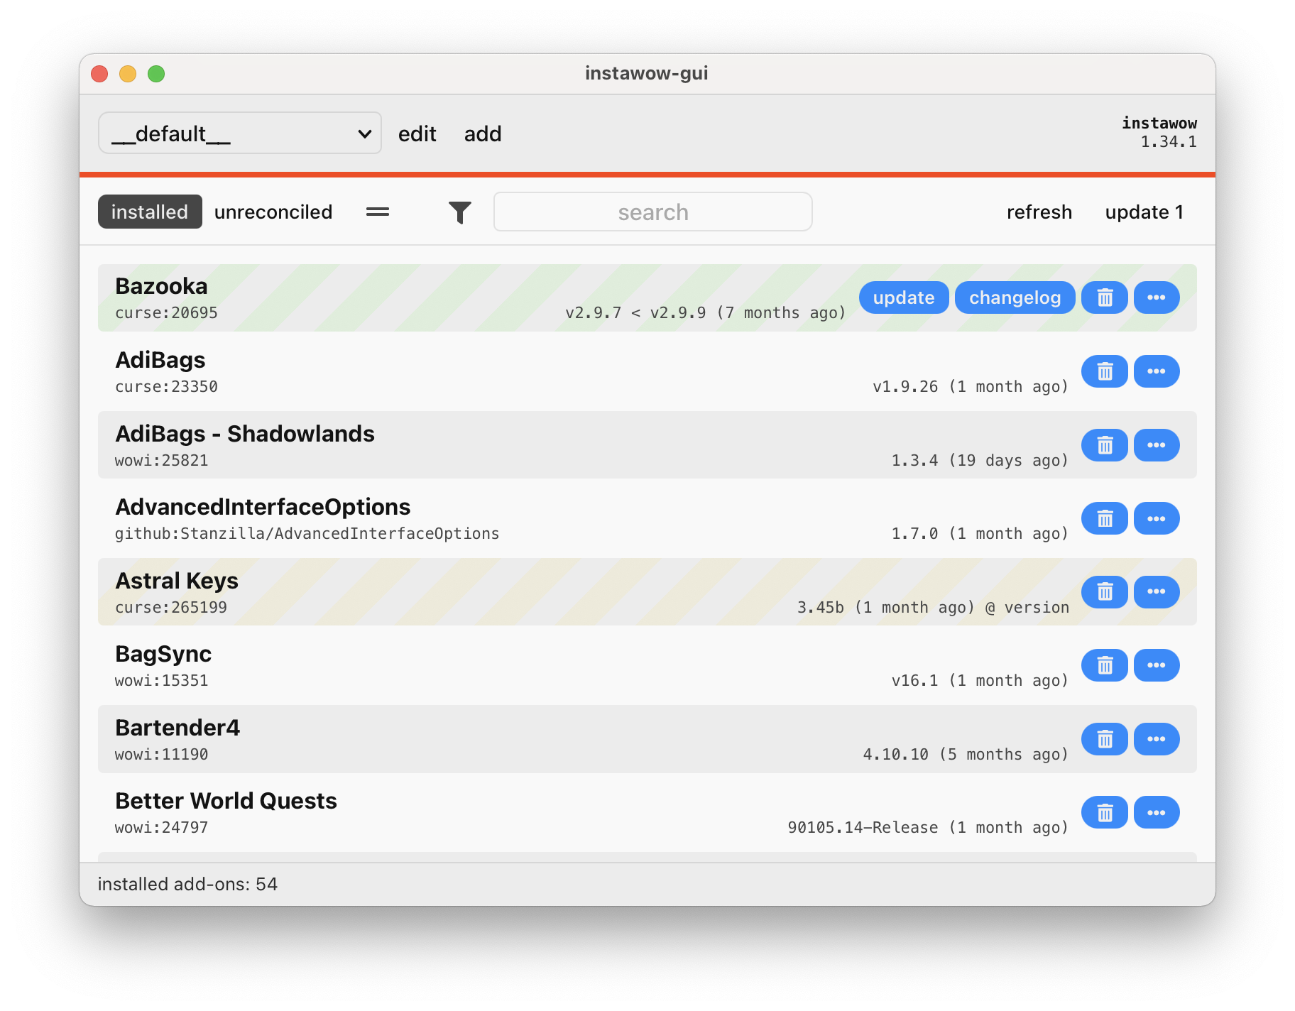
Task: Update Bazooka to v2.9.9
Action: 904,297
